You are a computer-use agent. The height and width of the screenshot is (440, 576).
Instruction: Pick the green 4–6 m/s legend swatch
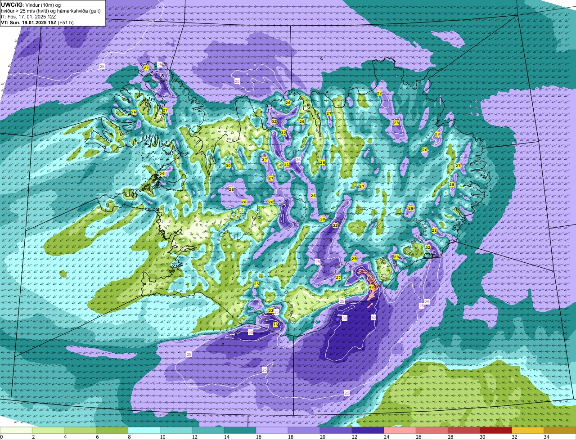point(80,430)
